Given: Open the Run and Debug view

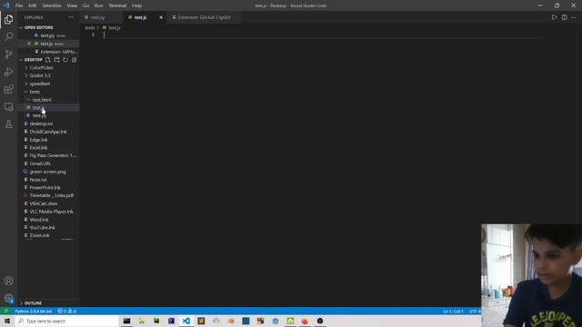Looking at the screenshot, I should [x=8, y=72].
